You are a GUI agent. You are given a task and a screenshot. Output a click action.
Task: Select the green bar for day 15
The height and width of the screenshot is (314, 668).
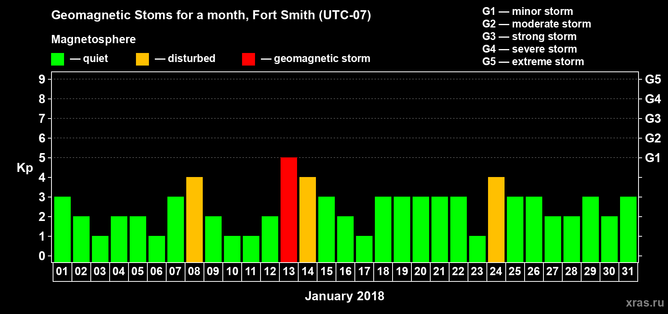pyautogui.click(x=327, y=229)
